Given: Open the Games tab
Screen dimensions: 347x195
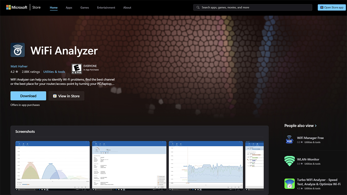Looking at the screenshot, I should tap(85, 8).
